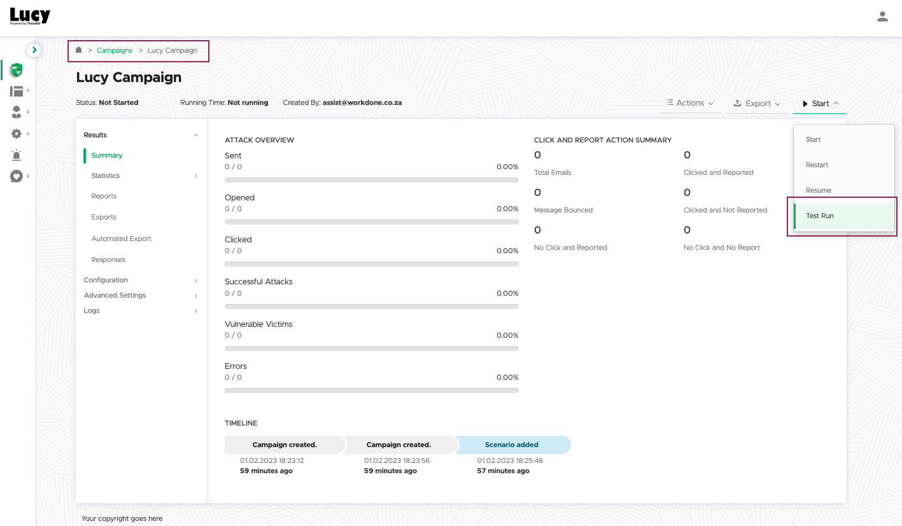
Task: Collapse the Results section
Action: click(x=141, y=135)
